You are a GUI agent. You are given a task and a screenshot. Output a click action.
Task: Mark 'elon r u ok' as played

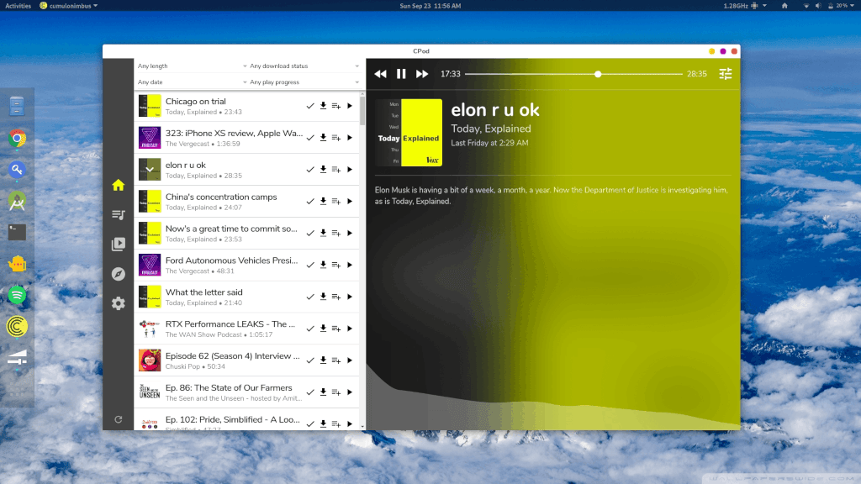pos(310,170)
